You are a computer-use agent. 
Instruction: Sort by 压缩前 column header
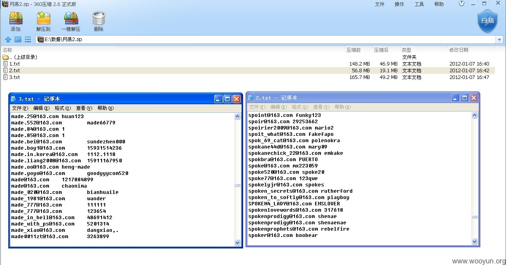click(x=353, y=50)
